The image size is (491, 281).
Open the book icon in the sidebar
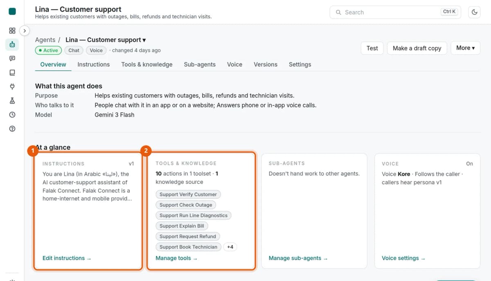click(x=12, y=73)
